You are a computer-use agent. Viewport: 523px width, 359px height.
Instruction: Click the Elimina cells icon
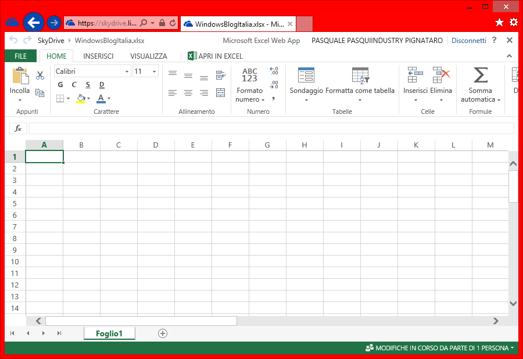441,75
